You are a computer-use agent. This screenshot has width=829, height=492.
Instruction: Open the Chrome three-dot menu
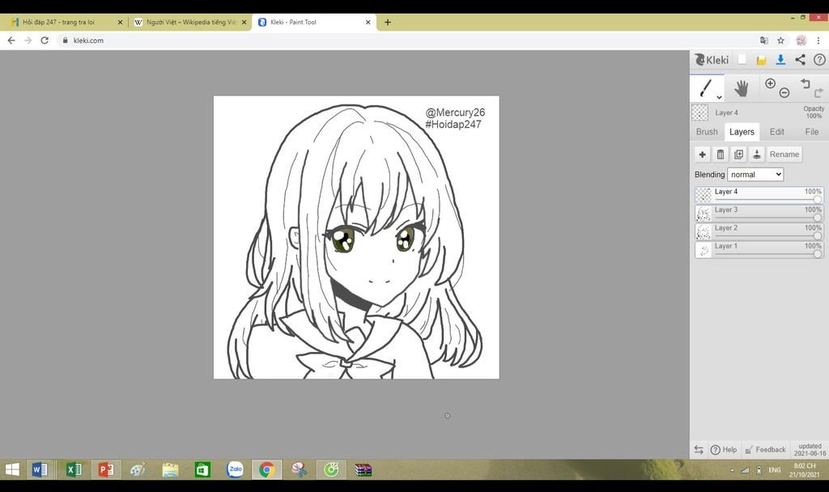818,40
